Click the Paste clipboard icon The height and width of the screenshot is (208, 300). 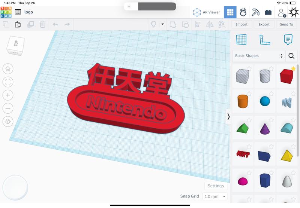[x=18, y=24]
